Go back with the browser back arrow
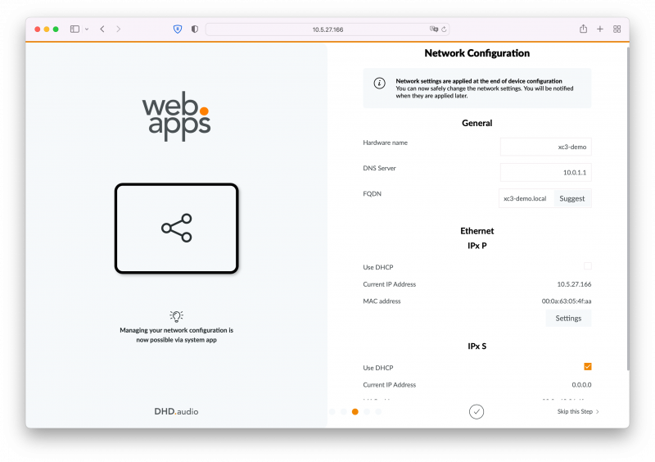 pos(102,29)
